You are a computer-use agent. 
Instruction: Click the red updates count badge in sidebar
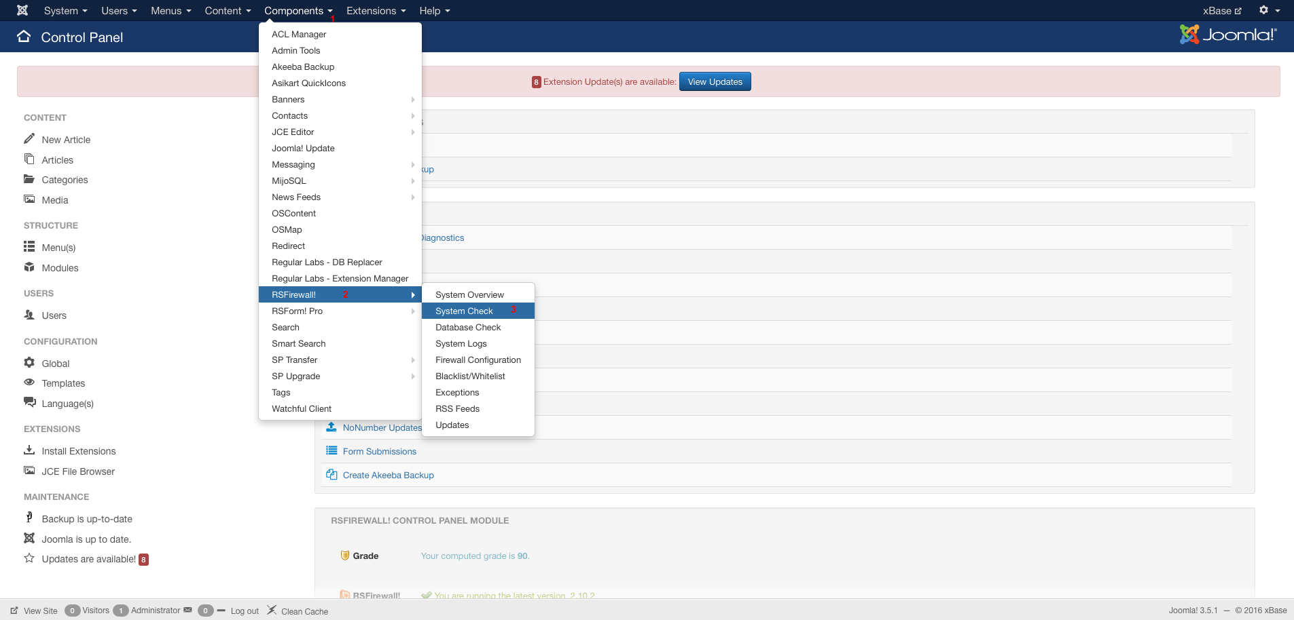pos(143,560)
